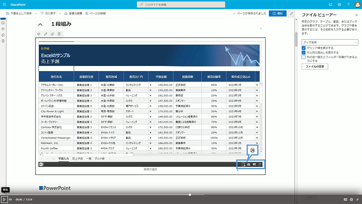Image resolution: width=362 pixels, height=204 pixels.
Task: Click the 発行 publish button
Action: 278,13
